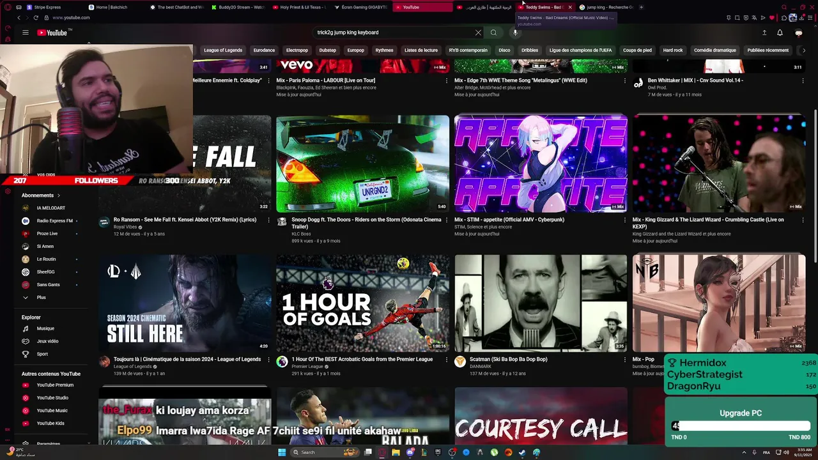Open the DANMARK channel avatar
818x460 pixels.
click(459, 362)
